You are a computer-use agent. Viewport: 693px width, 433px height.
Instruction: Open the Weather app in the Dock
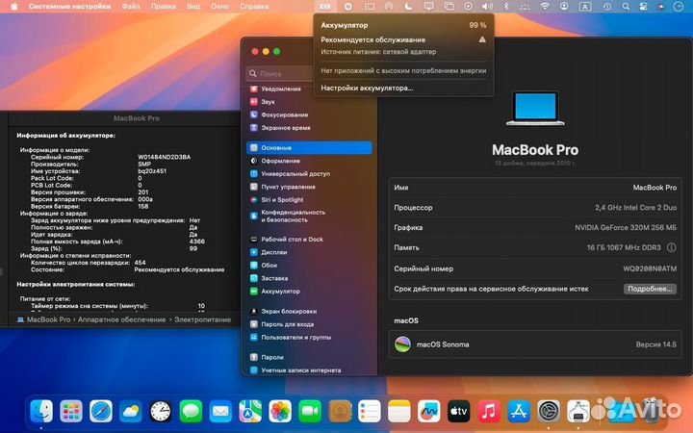click(131, 412)
